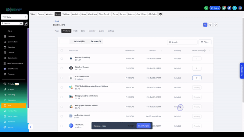Sort by the Updated column arrow
Screen dimensions: 244x137
coord(161,51)
